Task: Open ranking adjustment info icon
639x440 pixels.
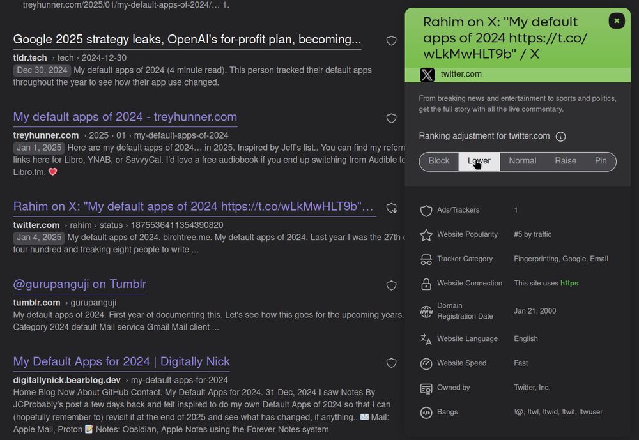Action: 560,137
